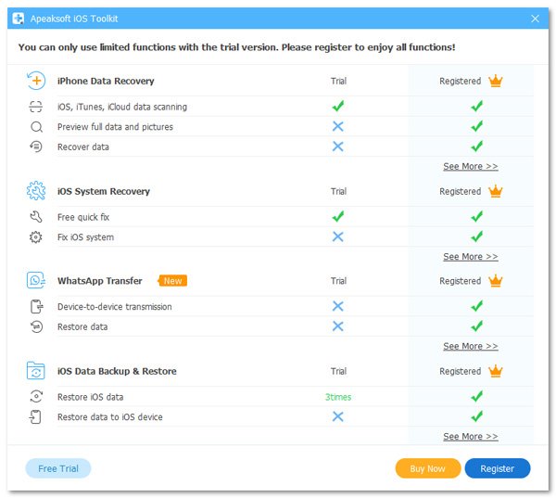Open See More under WhatsApp Transfer

coord(471,346)
